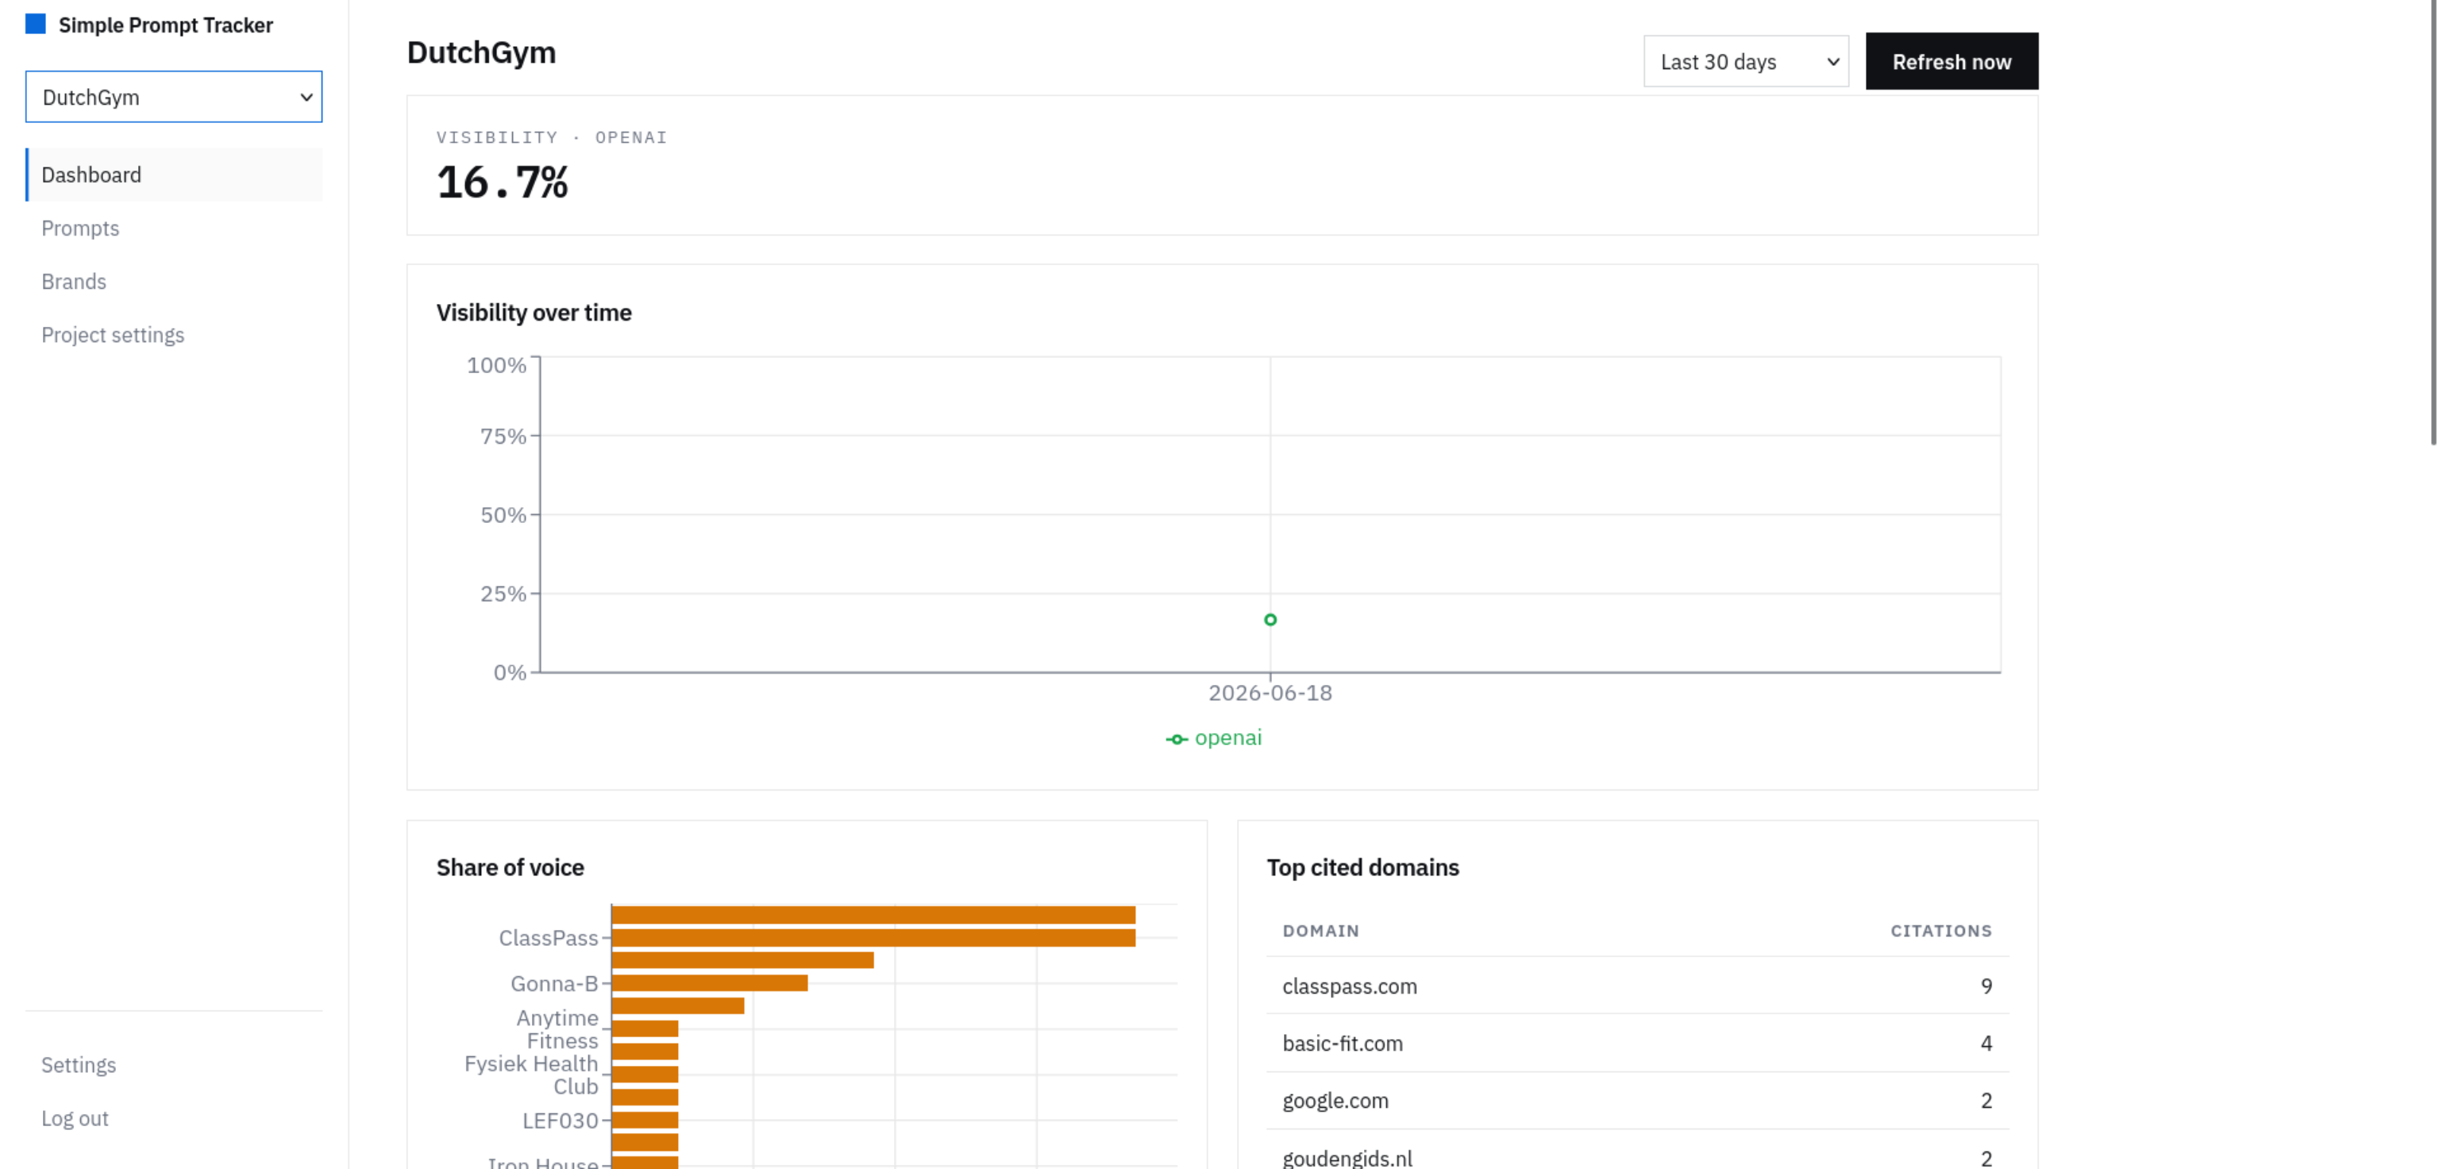Viewport: 2439px width, 1169px height.
Task: Click the Share of voice heading
Action: tap(511, 867)
